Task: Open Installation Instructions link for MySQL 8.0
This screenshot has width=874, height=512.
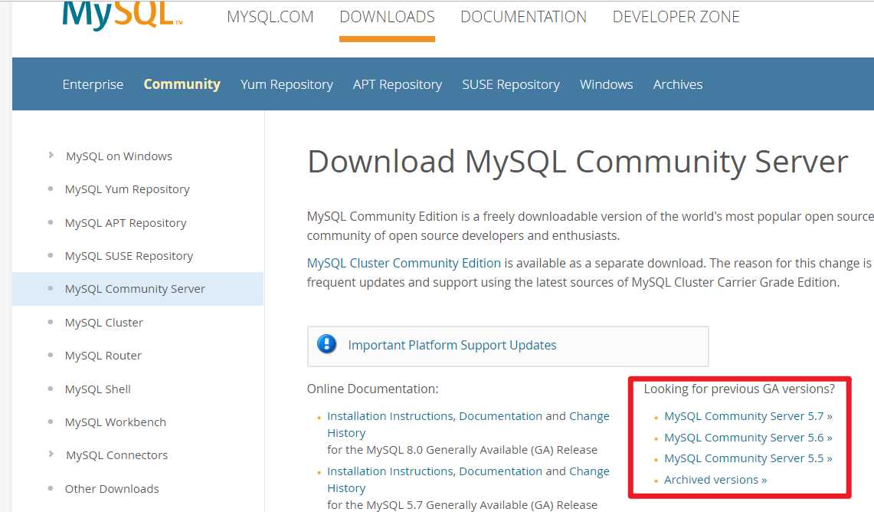Action: [x=391, y=416]
